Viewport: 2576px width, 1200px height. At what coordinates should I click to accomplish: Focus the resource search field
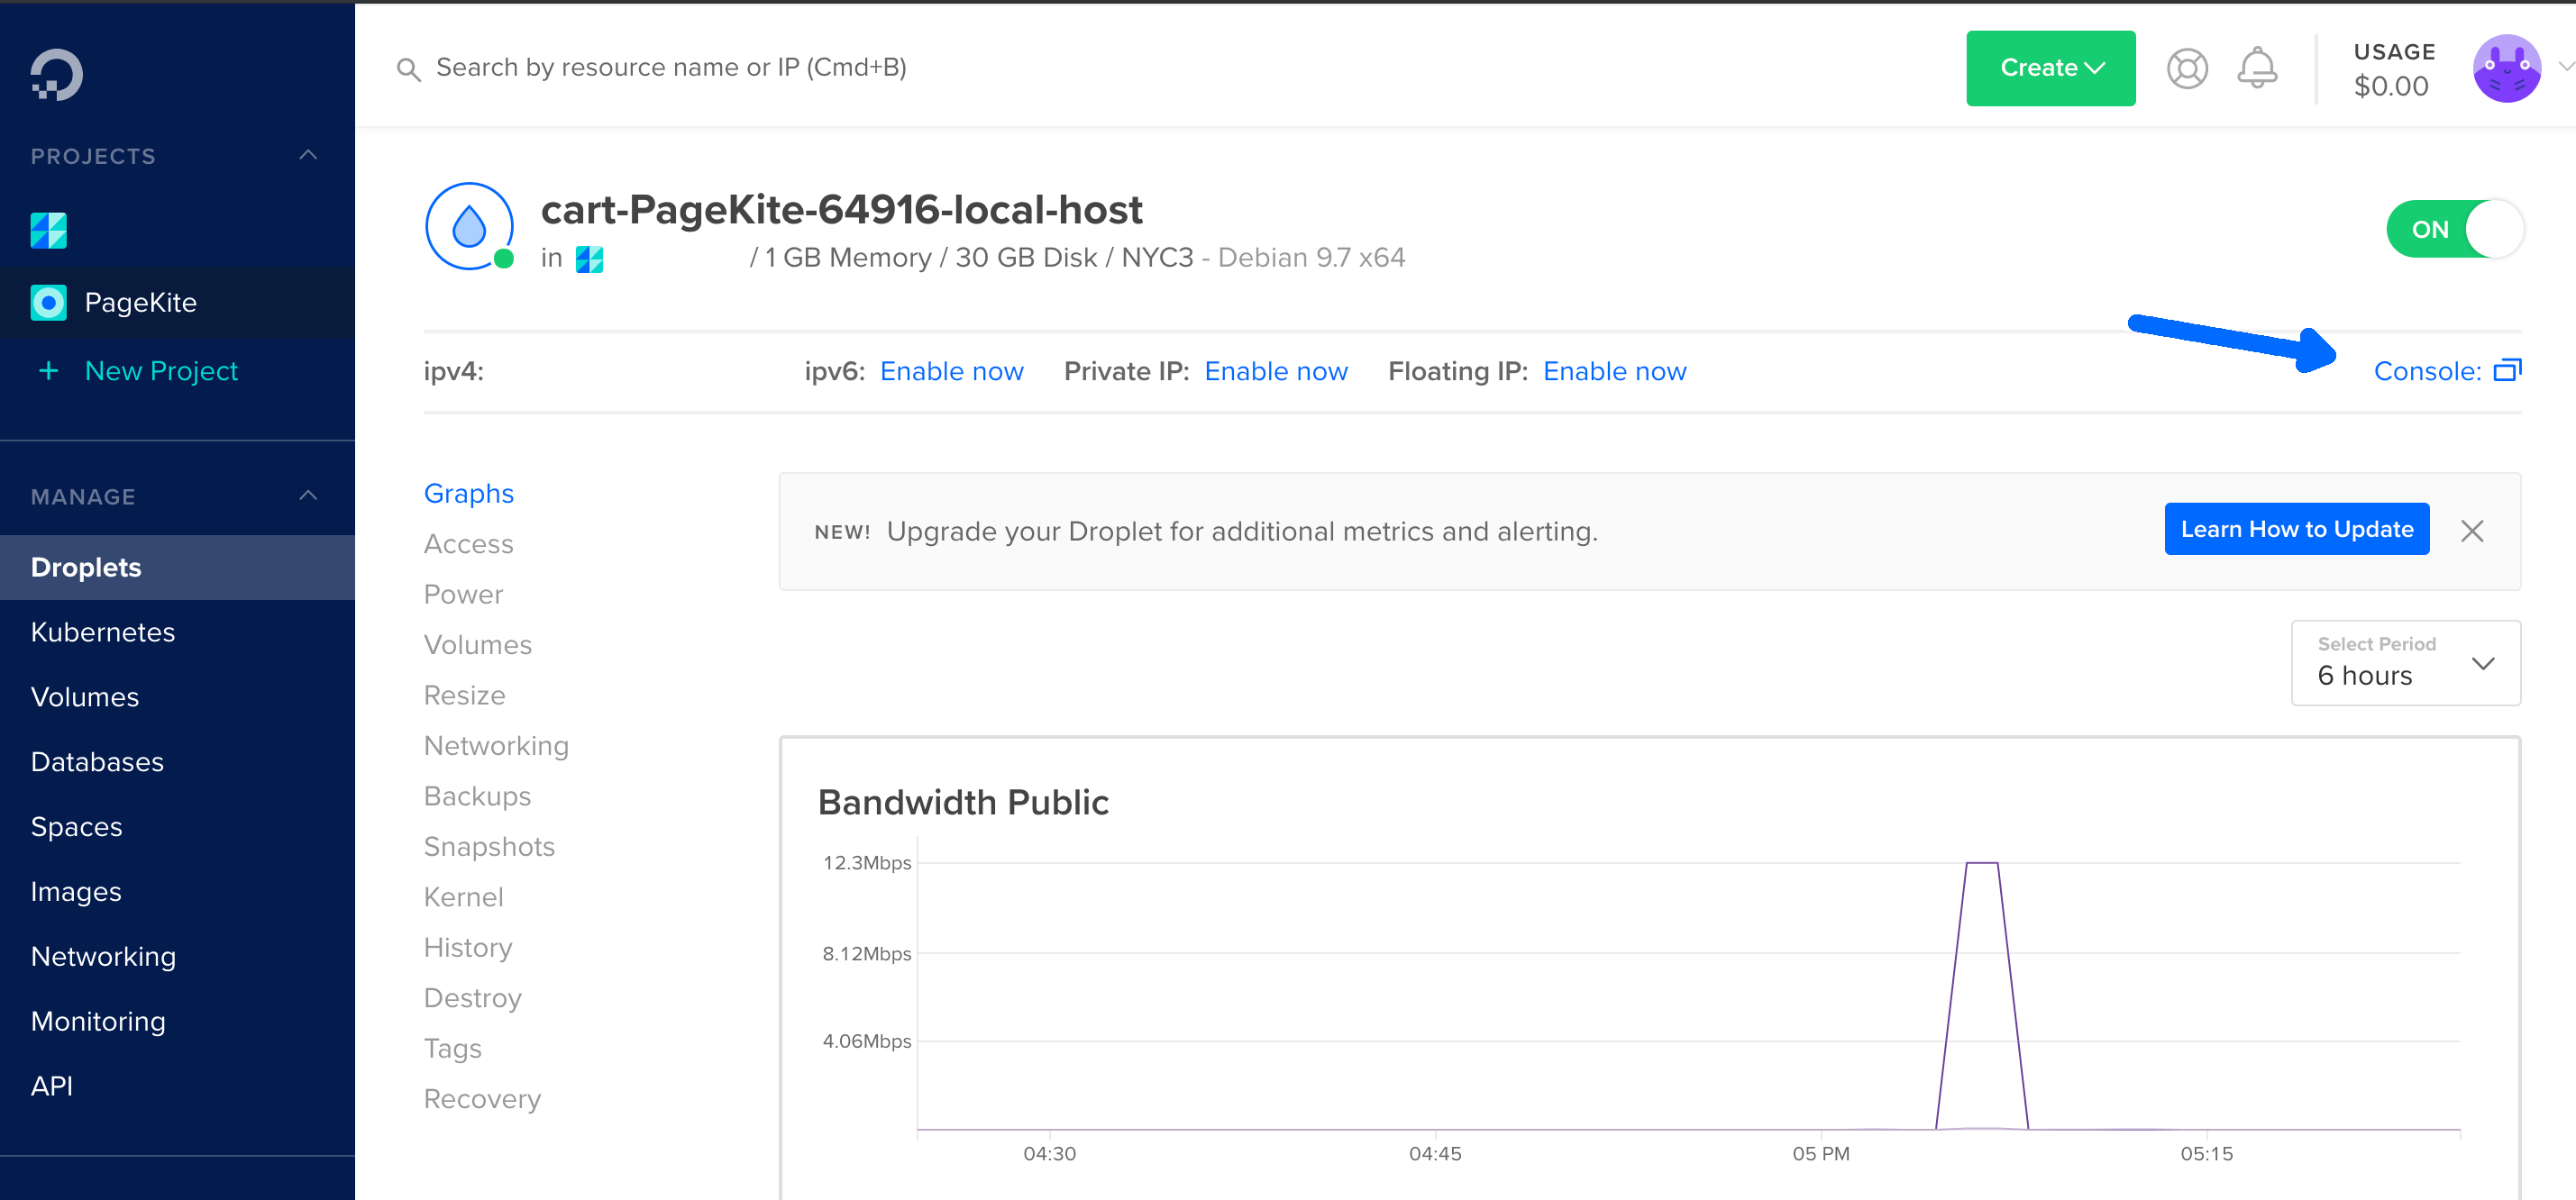click(x=671, y=68)
